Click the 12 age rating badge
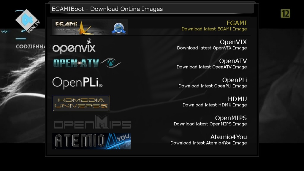Viewport: 304px width, 171px height. pos(285,14)
